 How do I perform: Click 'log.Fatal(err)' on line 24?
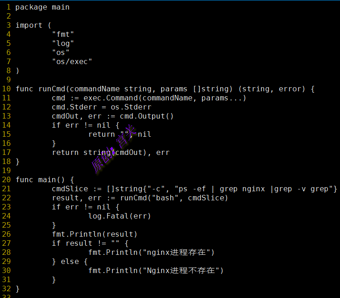[x=119, y=216]
